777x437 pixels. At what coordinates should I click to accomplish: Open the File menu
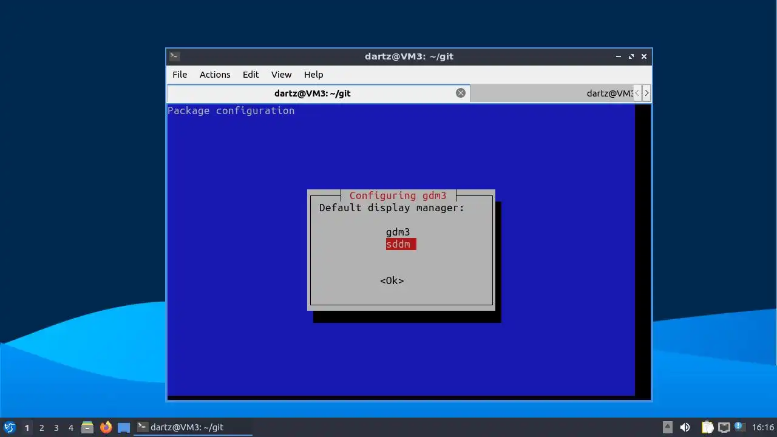pos(180,75)
